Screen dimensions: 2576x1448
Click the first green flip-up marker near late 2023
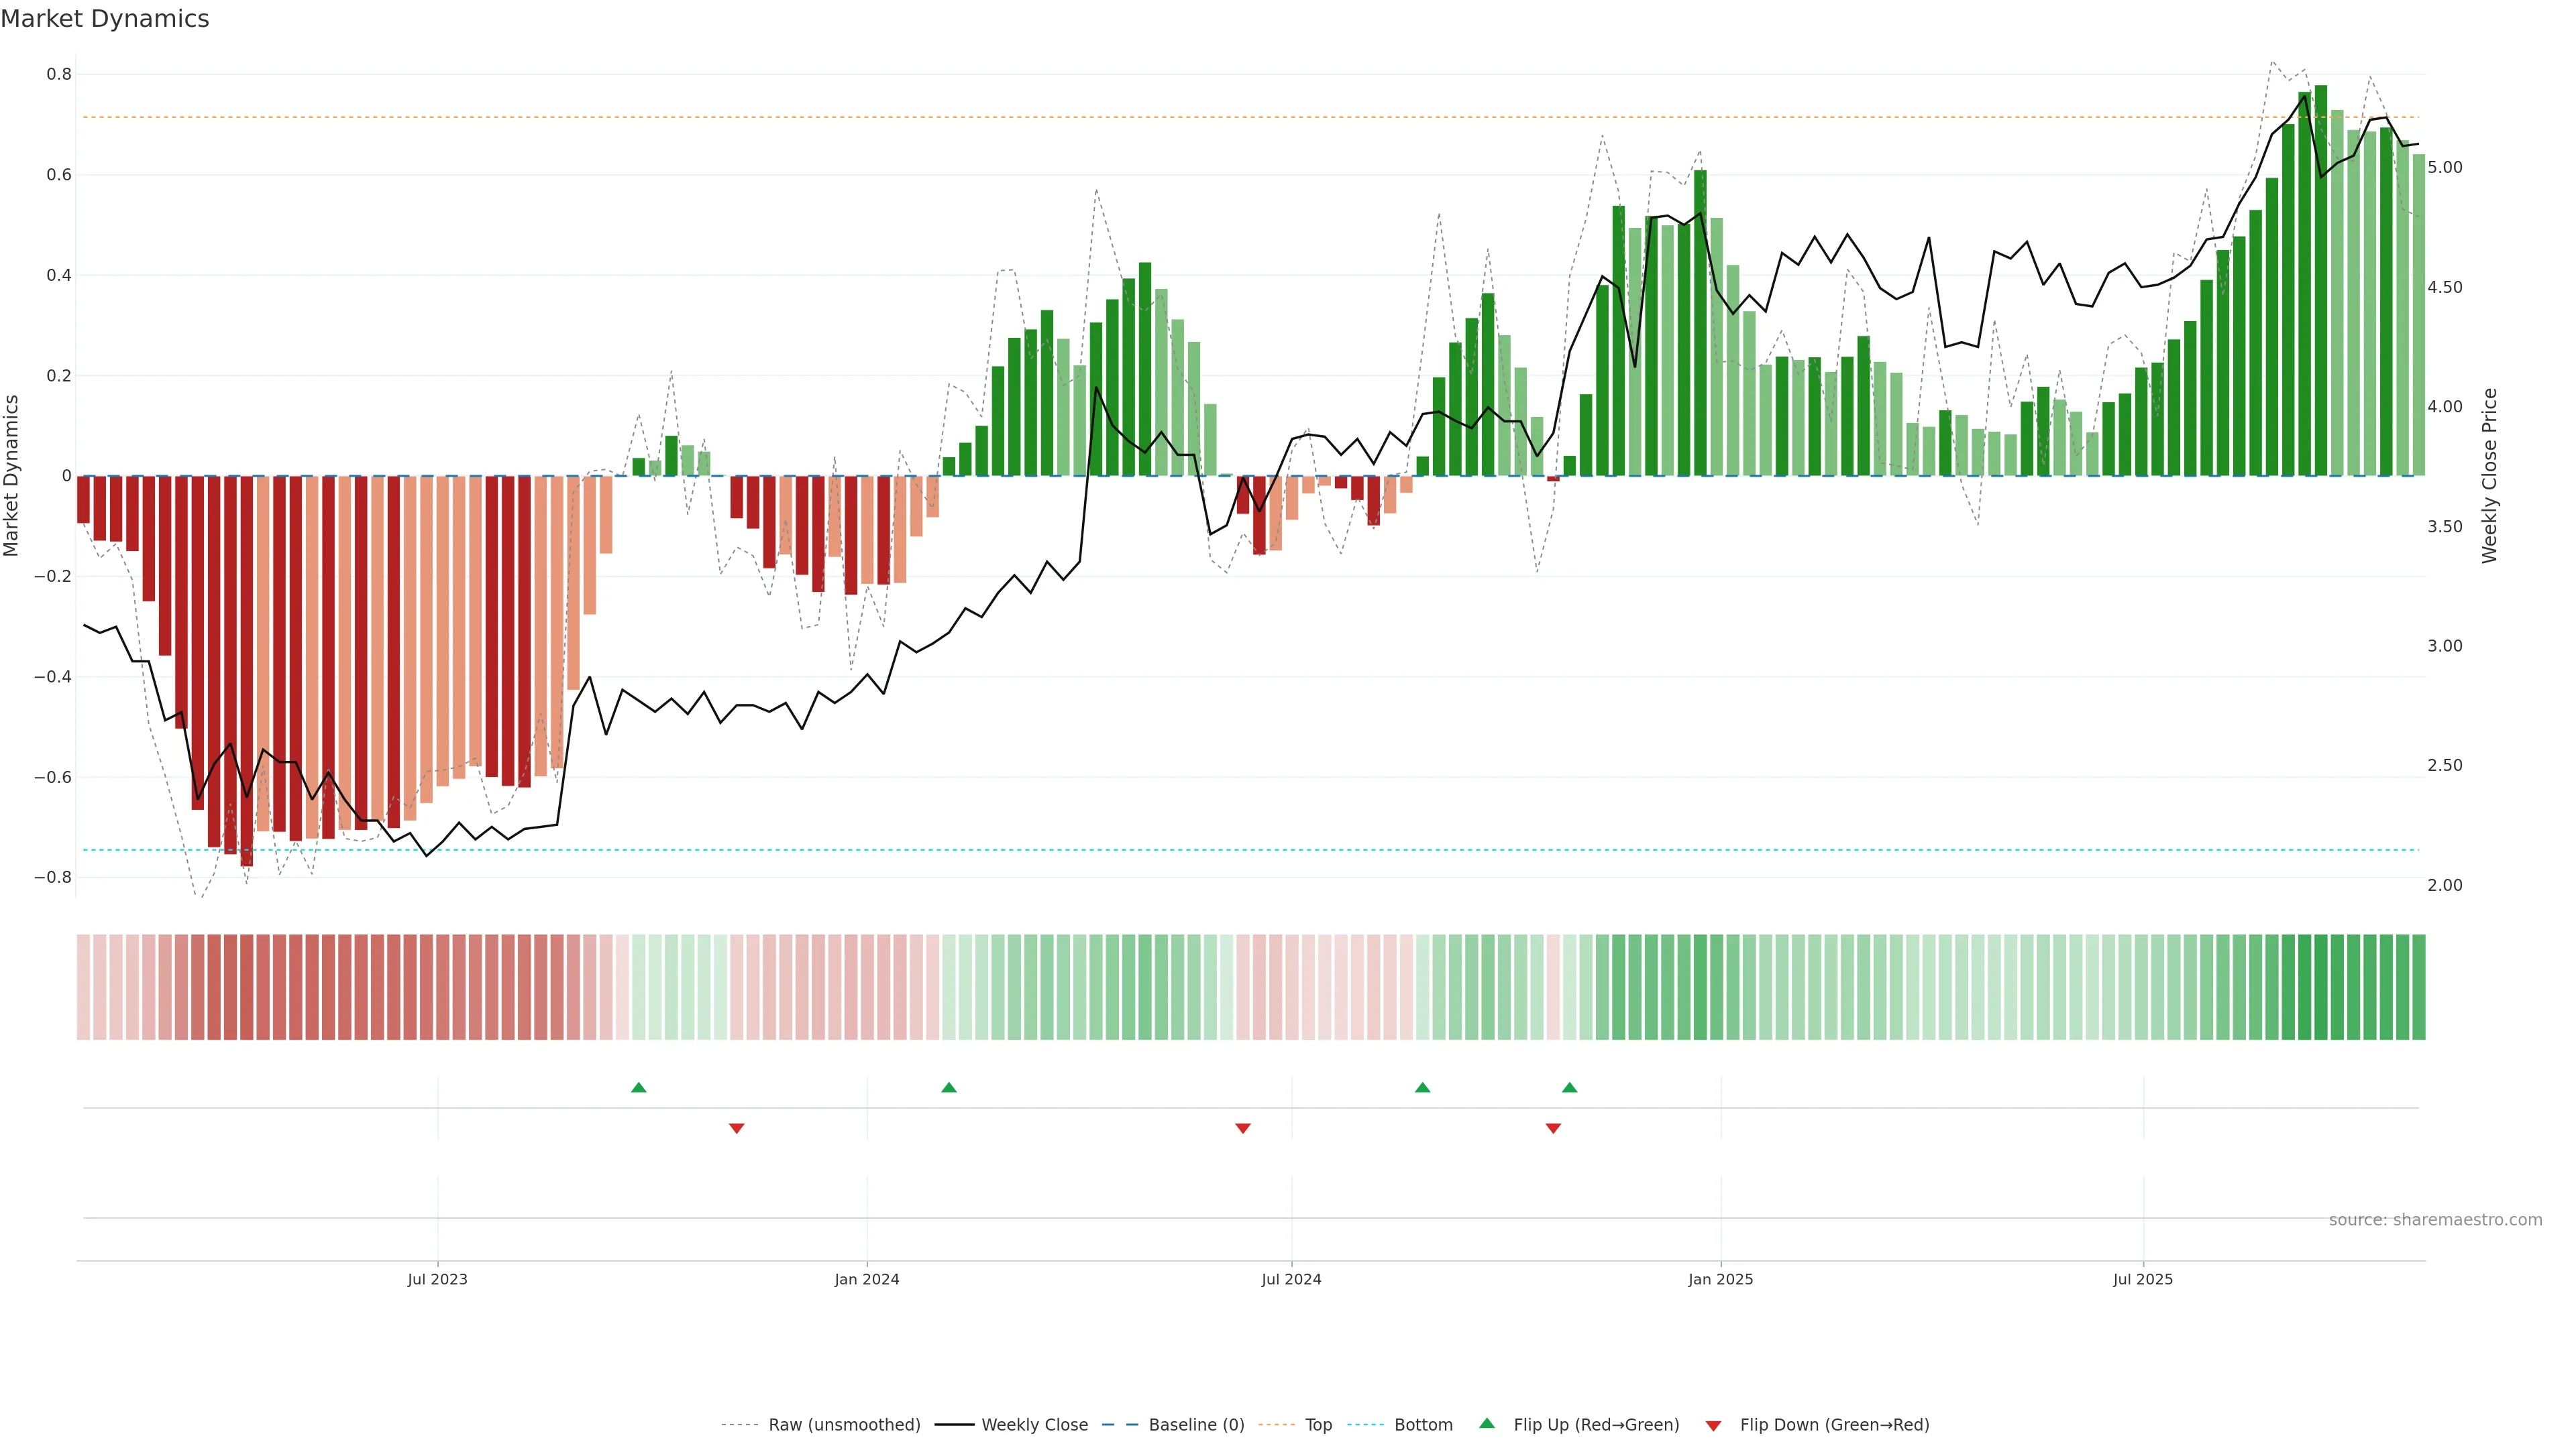pos(639,1087)
